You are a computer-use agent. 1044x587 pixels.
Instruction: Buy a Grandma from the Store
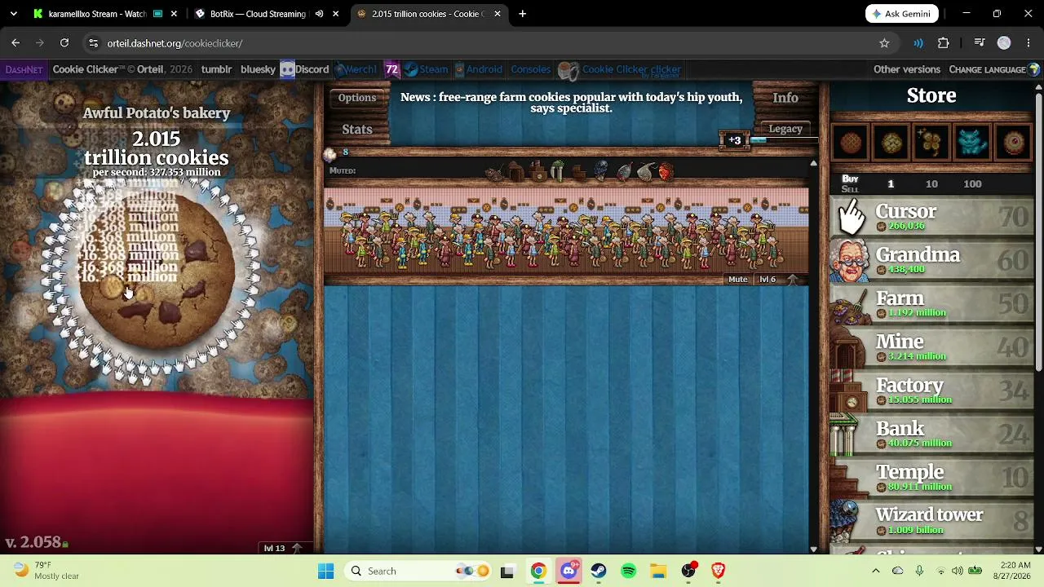click(x=931, y=261)
